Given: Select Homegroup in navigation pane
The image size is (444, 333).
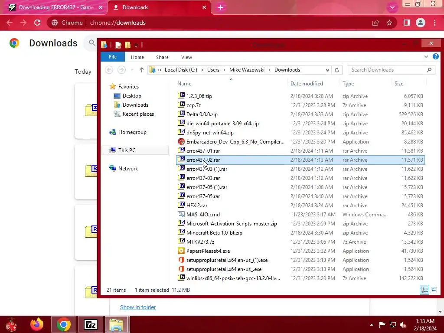Looking at the screenshot, I should click(132, 132).
